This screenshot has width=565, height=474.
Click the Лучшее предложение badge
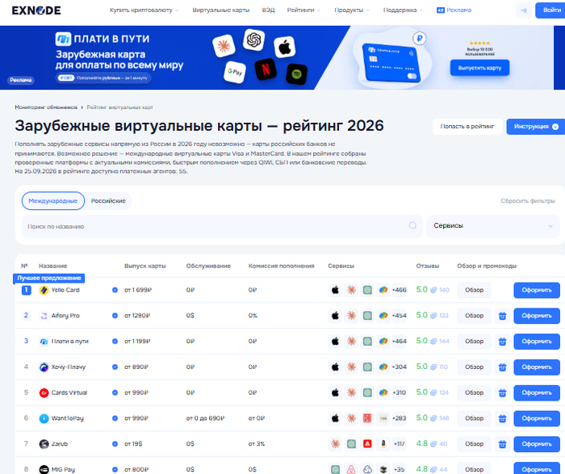coord(49,279)
